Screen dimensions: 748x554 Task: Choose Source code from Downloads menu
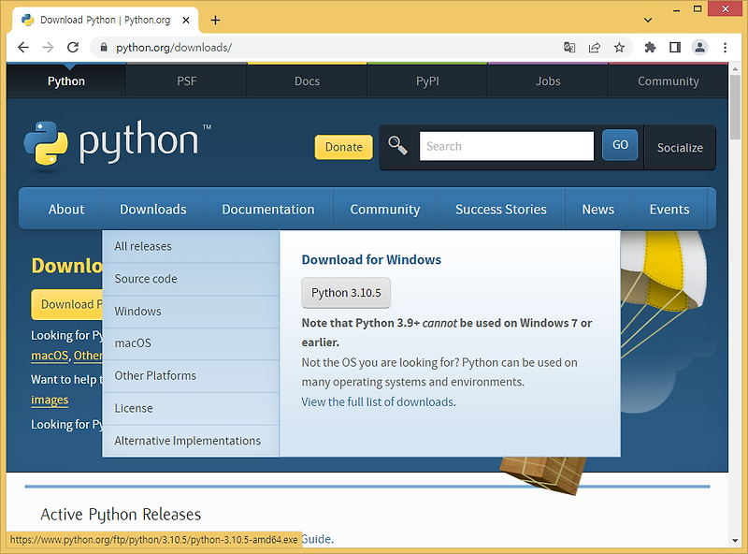click(x=191, y=279)
